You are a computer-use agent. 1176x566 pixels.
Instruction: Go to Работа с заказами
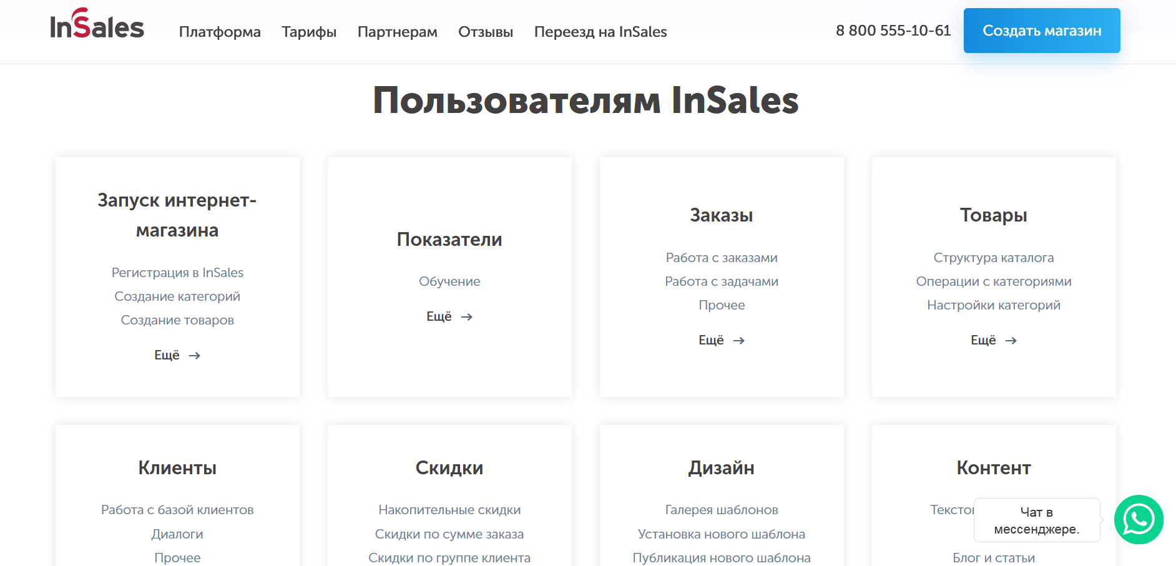722,258
